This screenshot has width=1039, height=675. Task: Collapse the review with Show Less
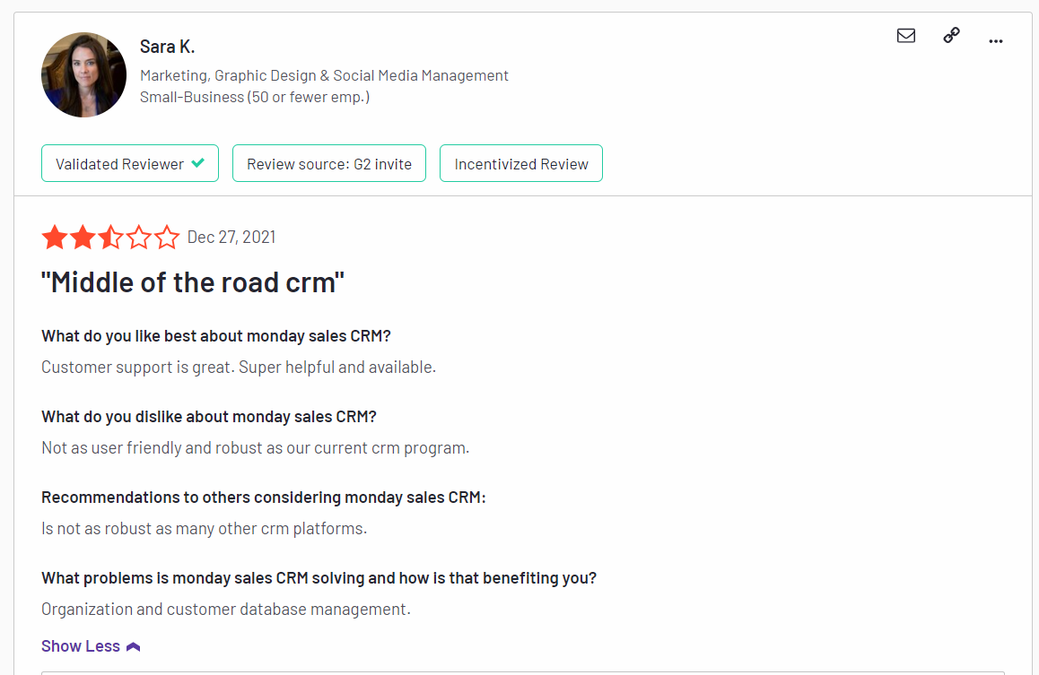pyautogui.click(x=91, y=646)
